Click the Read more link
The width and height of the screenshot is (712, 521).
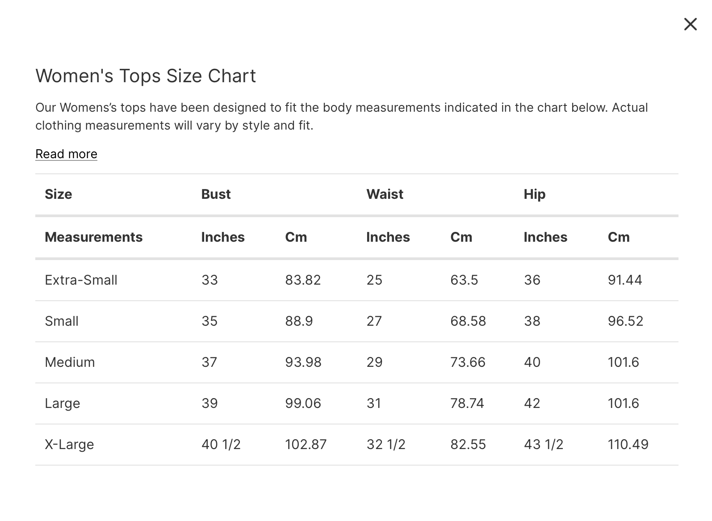coord(66,154)
